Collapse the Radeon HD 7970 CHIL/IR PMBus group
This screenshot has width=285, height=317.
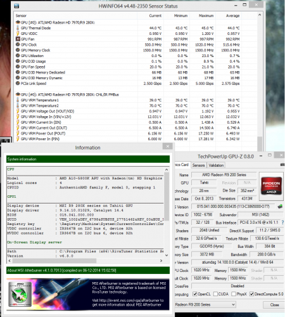coord(18,94)
